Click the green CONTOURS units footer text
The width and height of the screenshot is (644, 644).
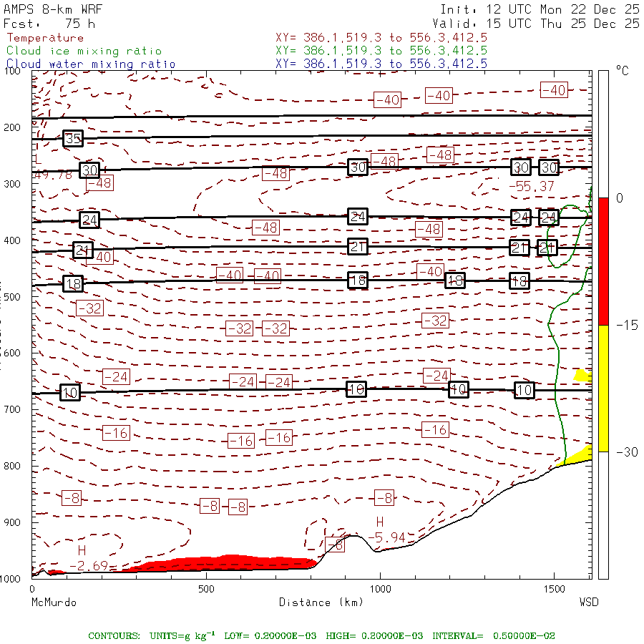321,635
